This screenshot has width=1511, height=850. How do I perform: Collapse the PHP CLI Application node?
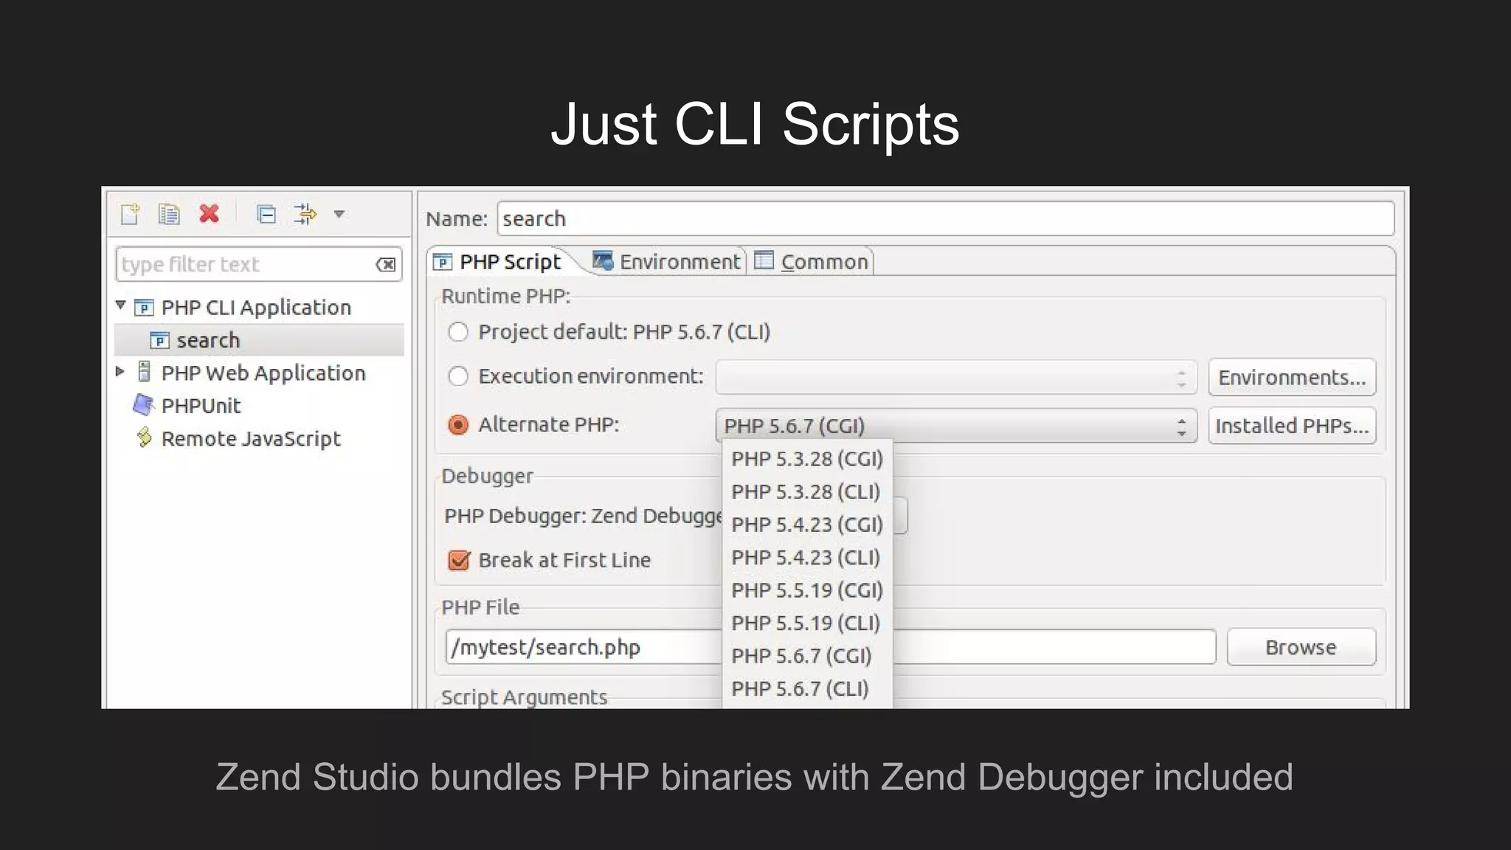[x=121, y=305]
